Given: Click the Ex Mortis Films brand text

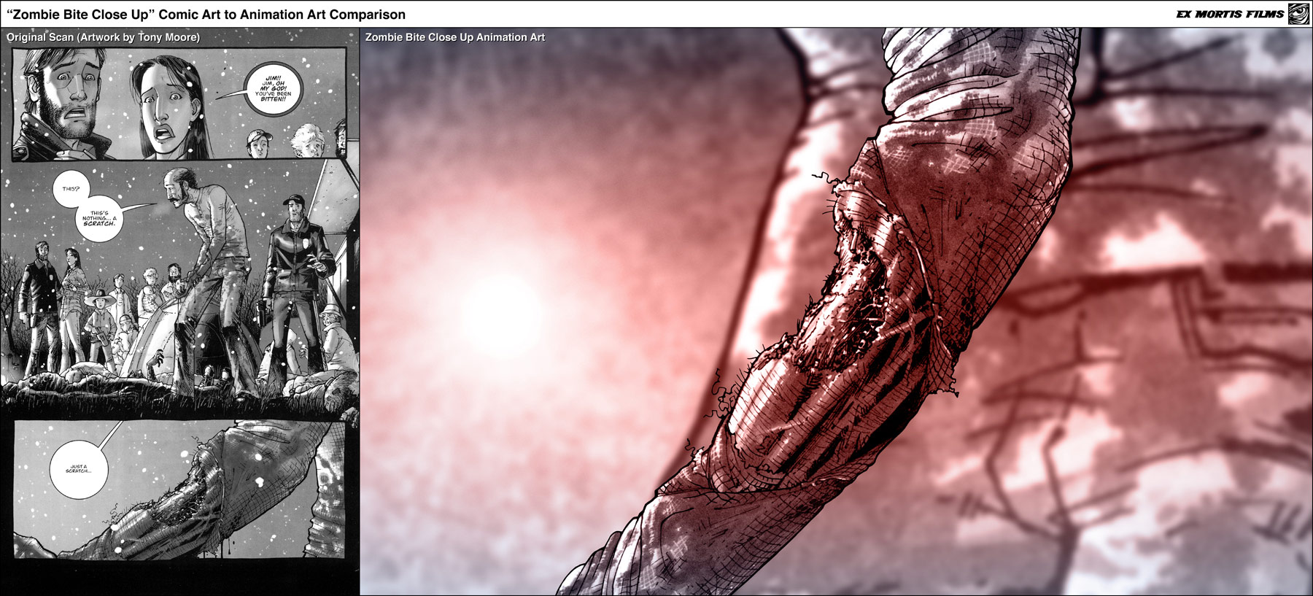Looking at the screenshot, I should (x=1229, y=14).
